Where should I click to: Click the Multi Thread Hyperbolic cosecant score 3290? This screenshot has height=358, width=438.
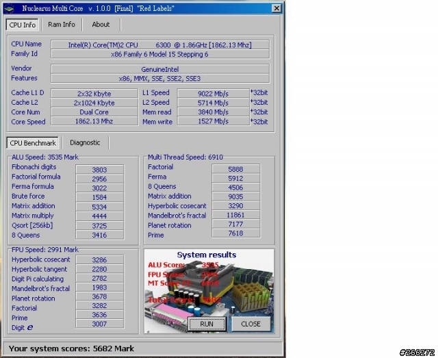[x=235, y=205]
